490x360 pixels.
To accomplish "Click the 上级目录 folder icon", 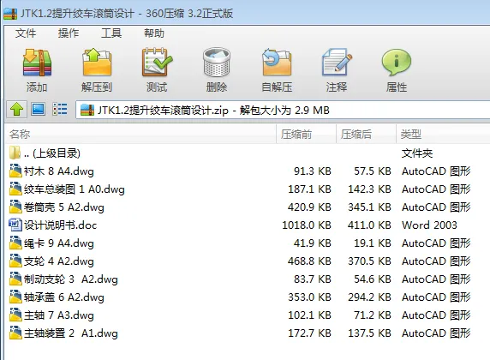I will [x=15, y=153].
